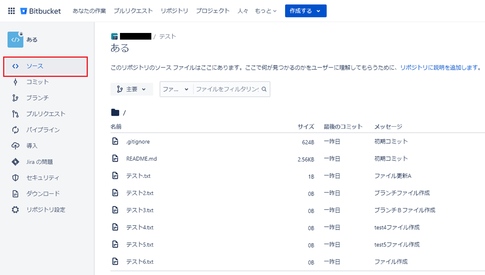The image size is (485, 275).
Task: Open 人々 in top navigation
Action: pos(243,11)
